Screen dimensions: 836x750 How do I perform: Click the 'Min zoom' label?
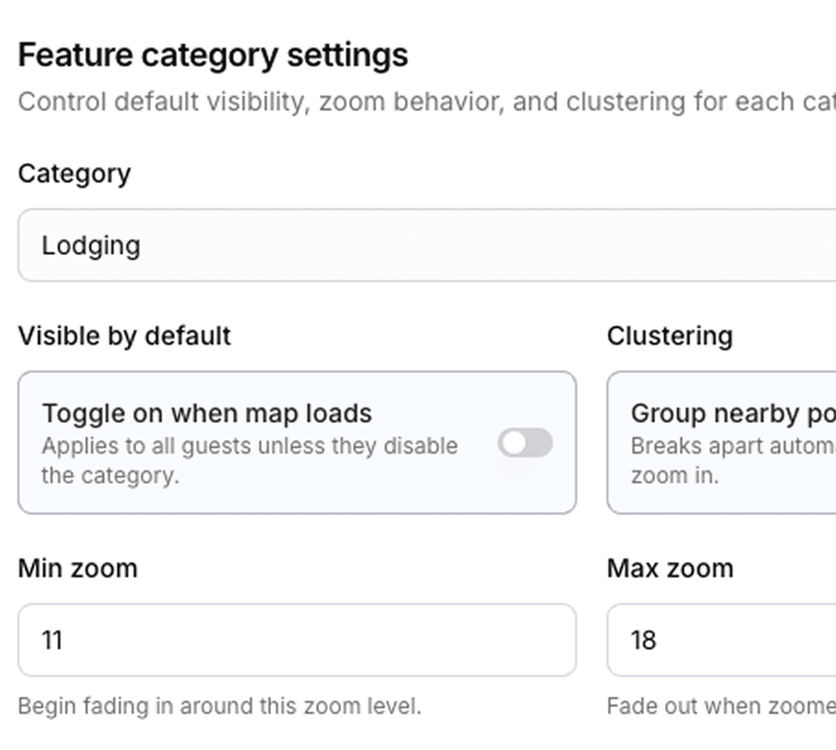[x=78, y=569]
